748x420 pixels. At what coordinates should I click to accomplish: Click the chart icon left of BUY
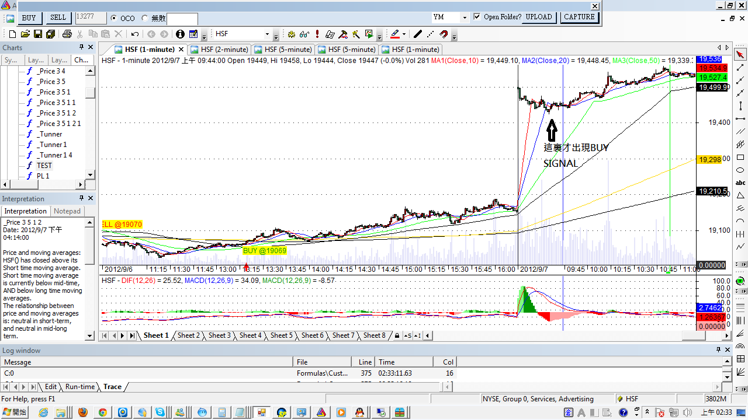click(x=10, y=18)
